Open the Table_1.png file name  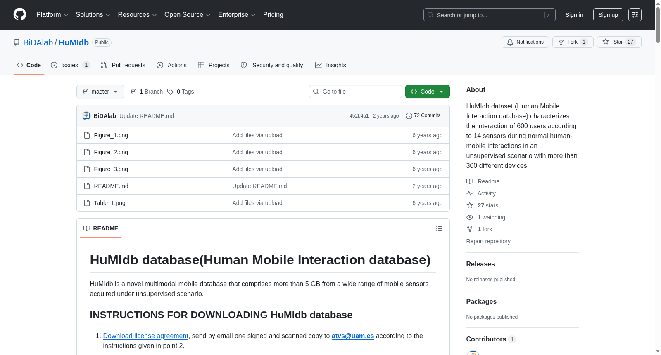pos(110,203)
